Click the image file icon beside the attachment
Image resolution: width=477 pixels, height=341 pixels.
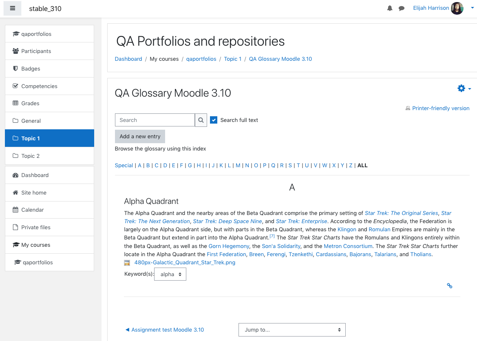click(x=127, y=263)
